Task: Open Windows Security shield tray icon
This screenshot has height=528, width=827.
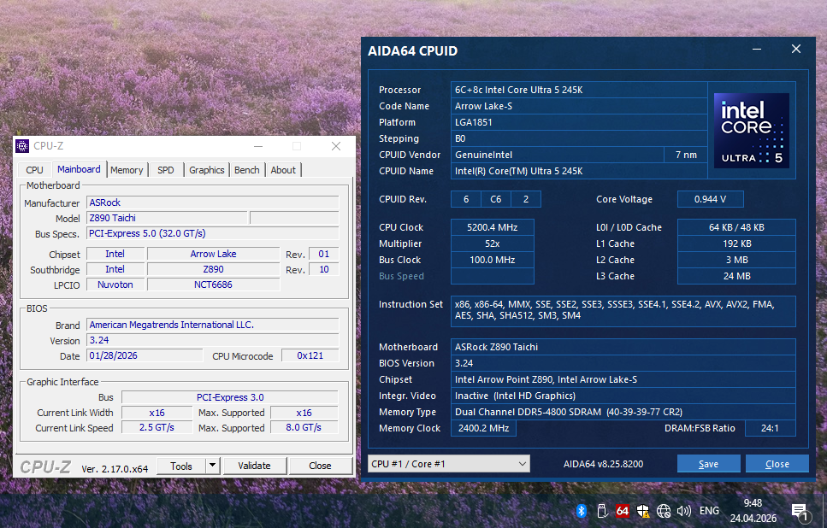Action: click(642, 510)
